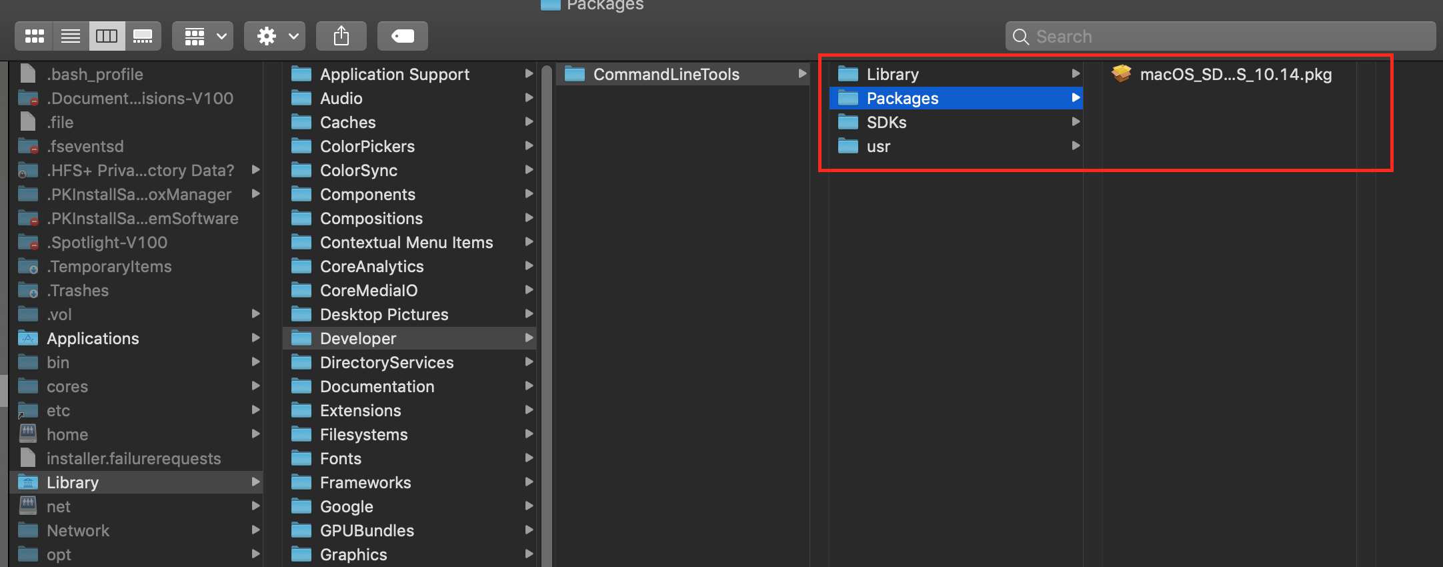This screenshot has width=1443, height=567.
Task: Select the Desktop Pictures folder
Action: pos(383,314)
